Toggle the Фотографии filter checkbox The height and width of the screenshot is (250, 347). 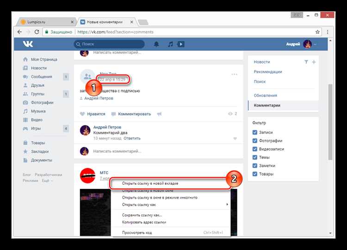tap(255, 141)
